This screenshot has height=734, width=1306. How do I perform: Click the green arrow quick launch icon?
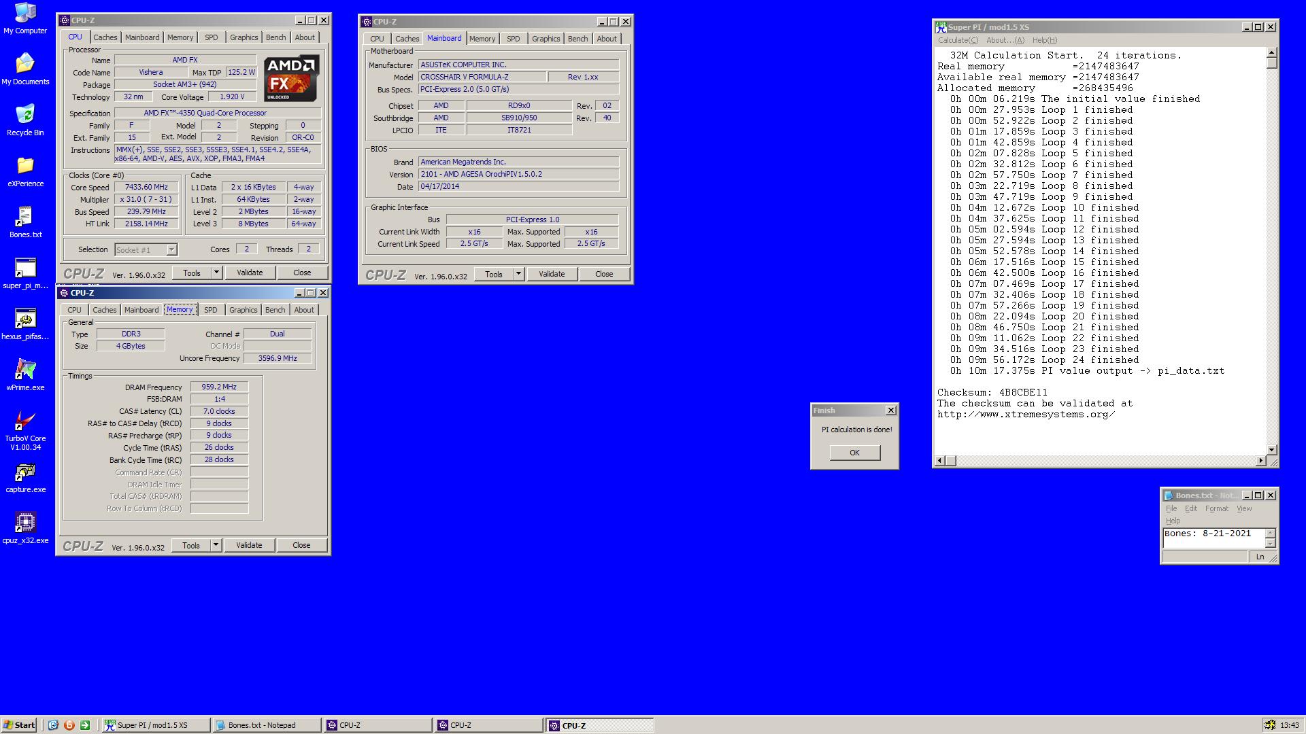click(85, 725)
